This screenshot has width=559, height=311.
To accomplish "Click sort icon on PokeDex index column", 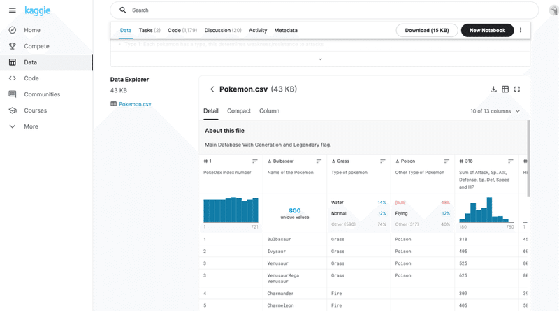I will coord(254,161).
